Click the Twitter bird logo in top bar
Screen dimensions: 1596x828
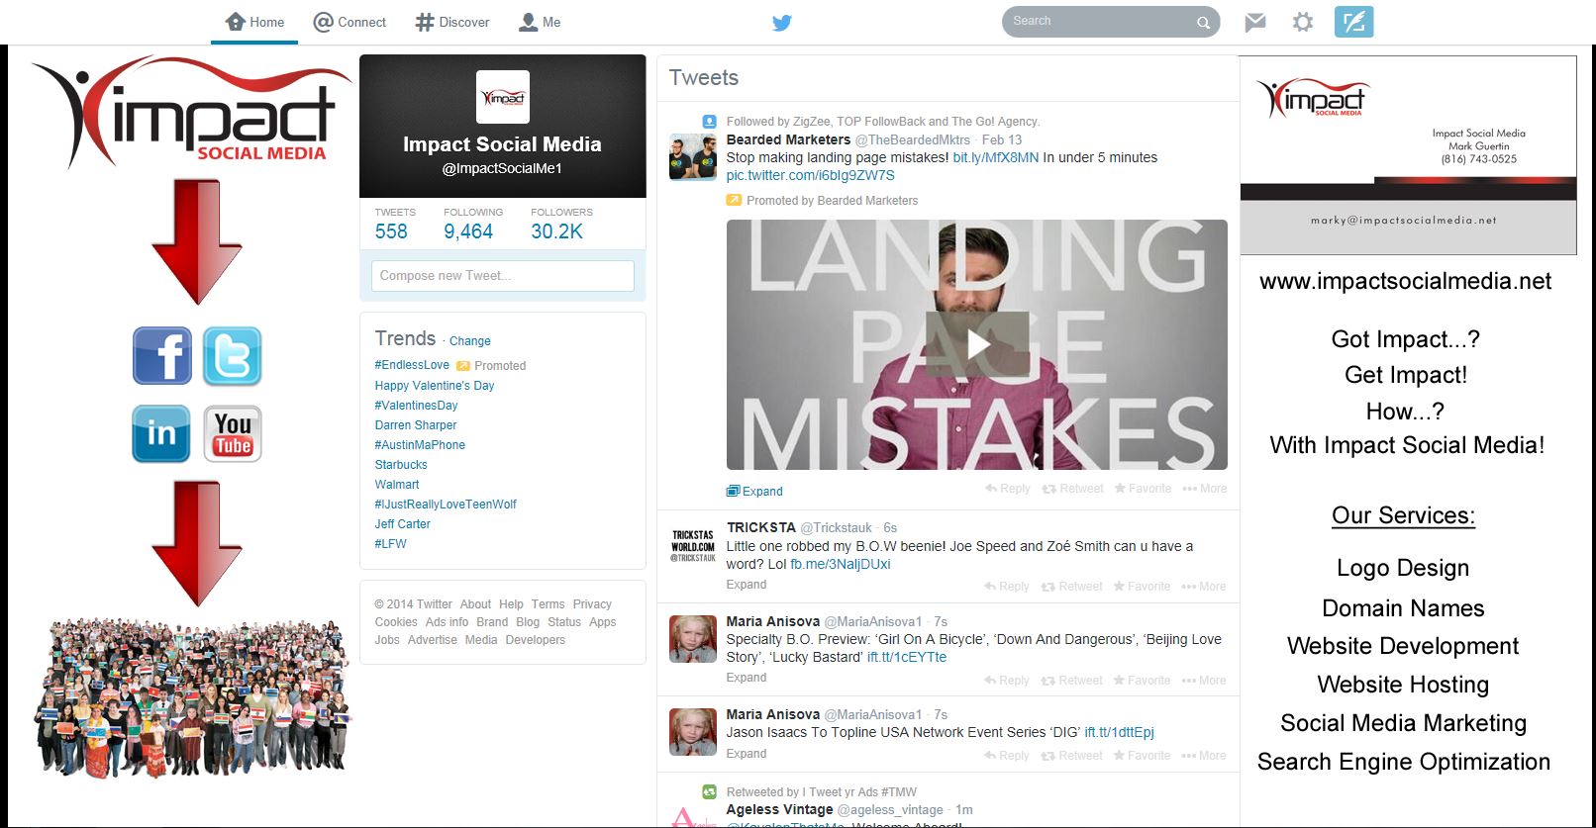click(782, 22)
